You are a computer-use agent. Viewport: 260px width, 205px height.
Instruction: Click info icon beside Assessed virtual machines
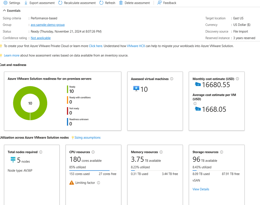pyautogui.click(x=172, y=79)
